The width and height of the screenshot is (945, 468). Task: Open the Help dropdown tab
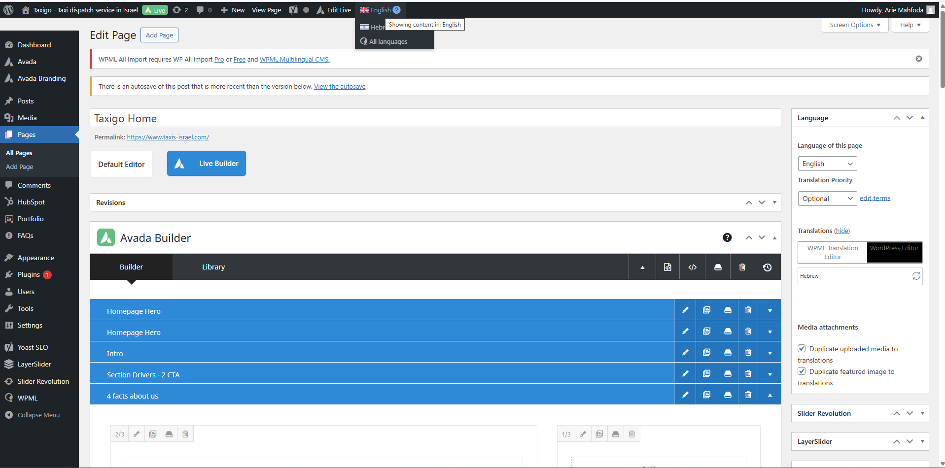910,25
